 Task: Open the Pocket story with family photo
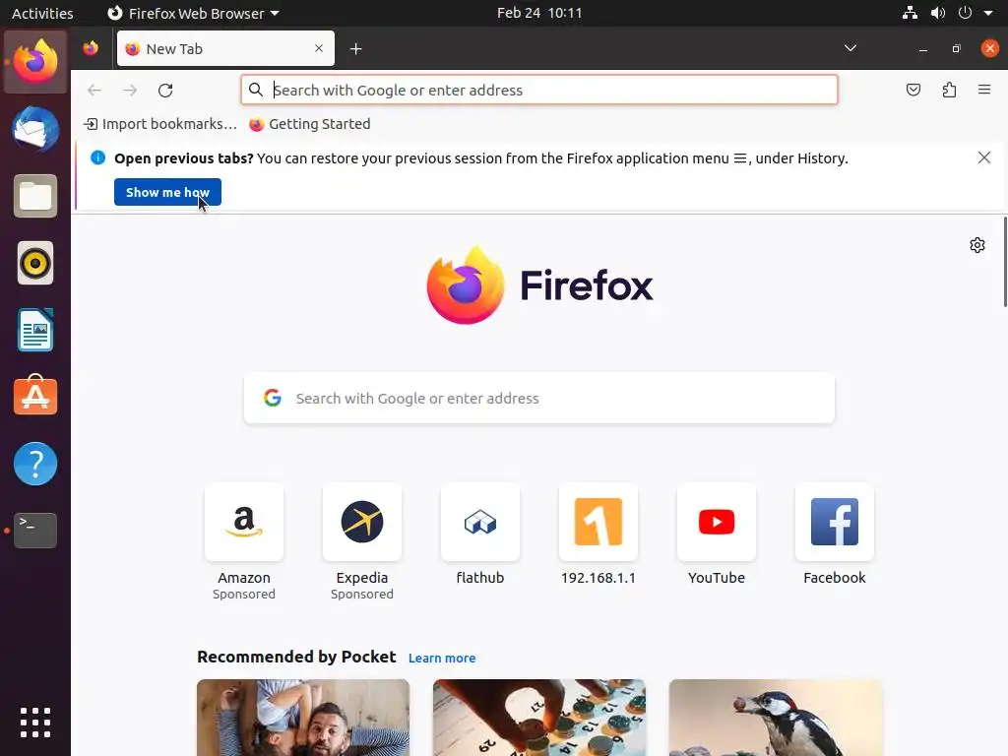click(x=303, y=718)
